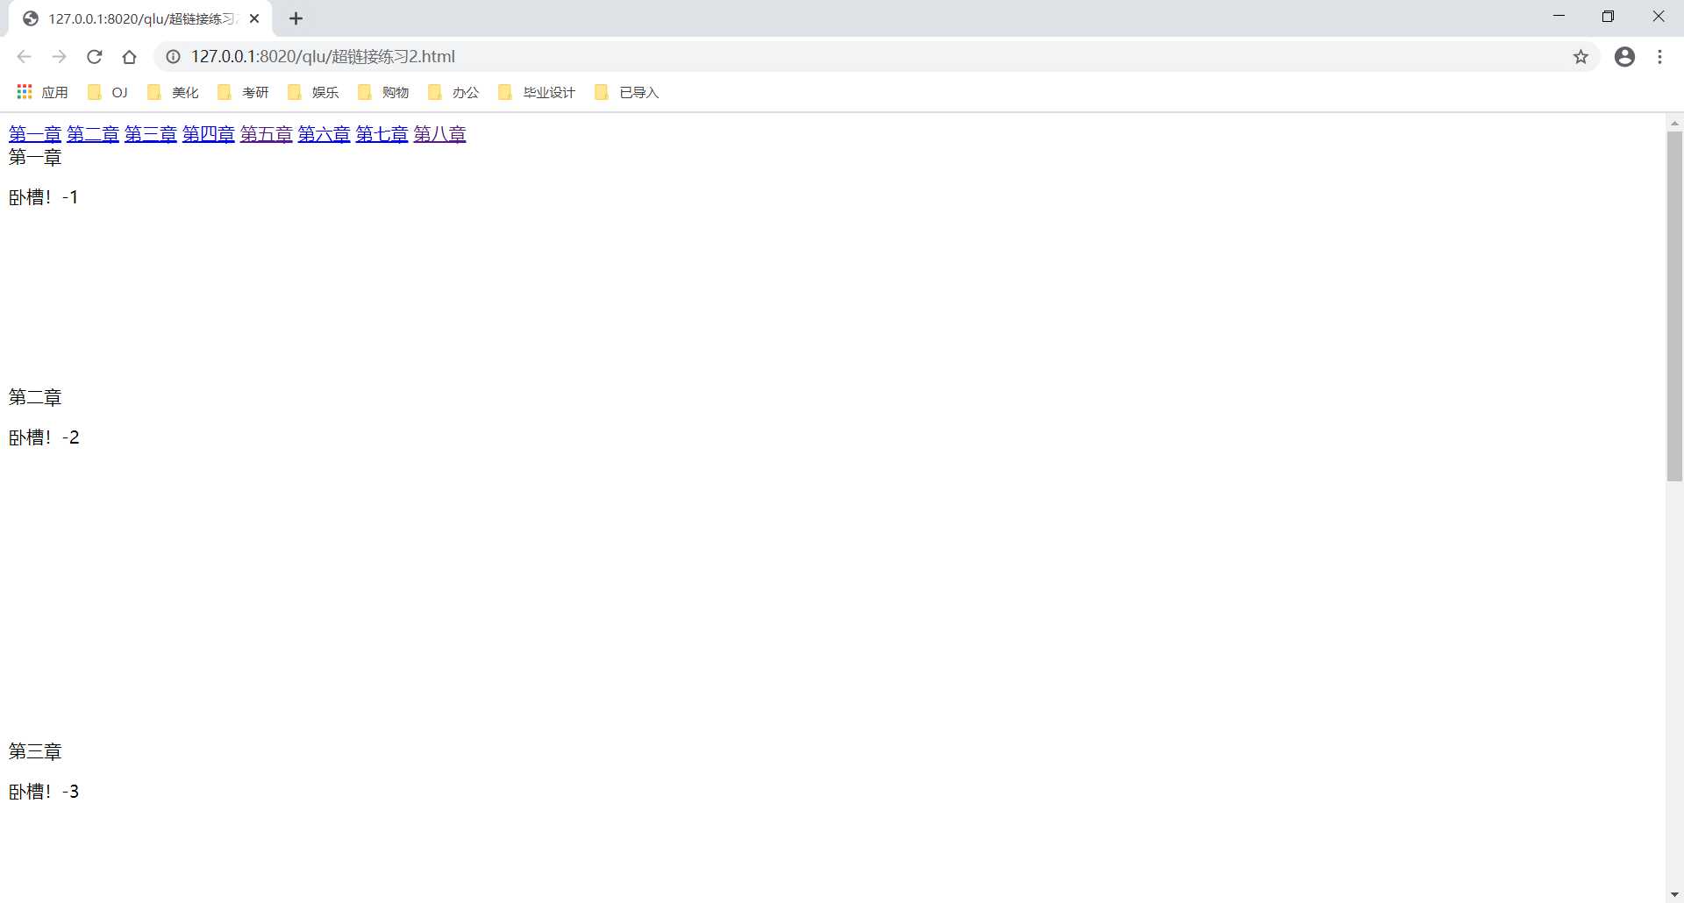Click the 第二章 section heading text

click(x=35, y=397)
